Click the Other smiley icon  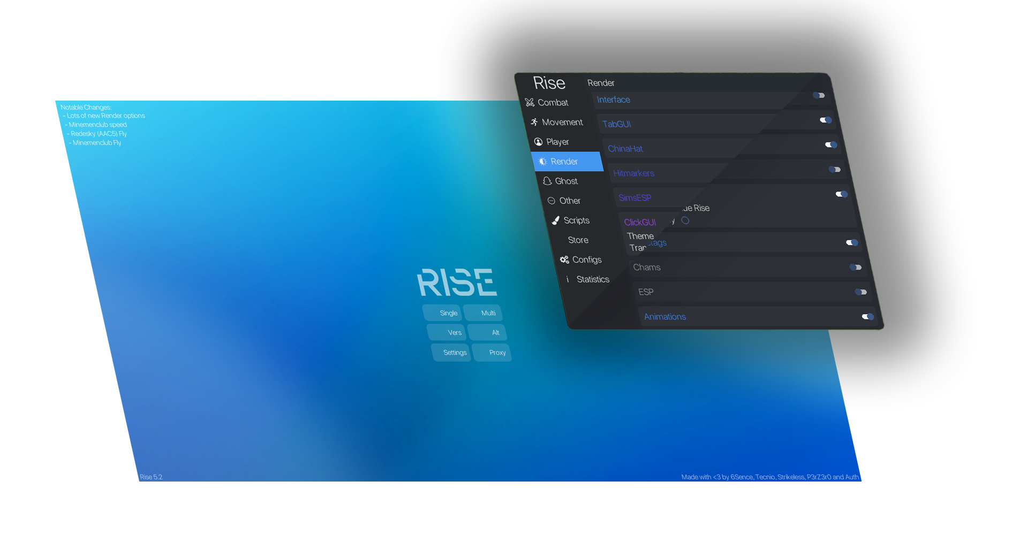tap(552, 200)
